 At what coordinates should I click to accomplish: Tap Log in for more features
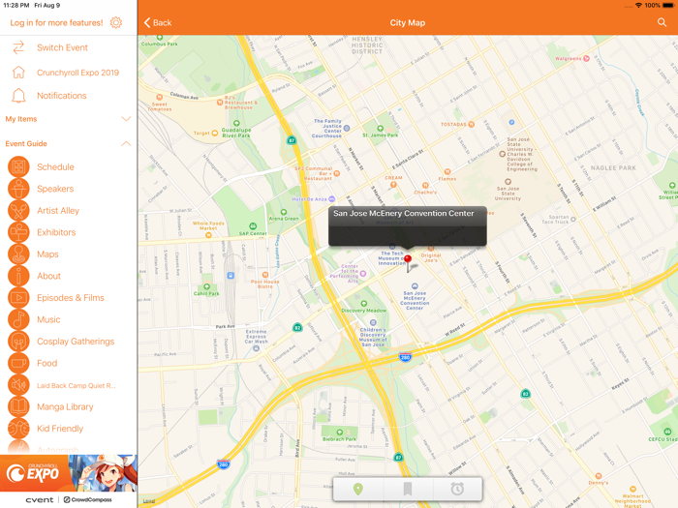56,22
